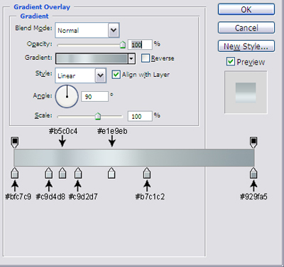Uncheck Align with Layer
This screenshot has width=284, height=267.
(x=116, y=75)
